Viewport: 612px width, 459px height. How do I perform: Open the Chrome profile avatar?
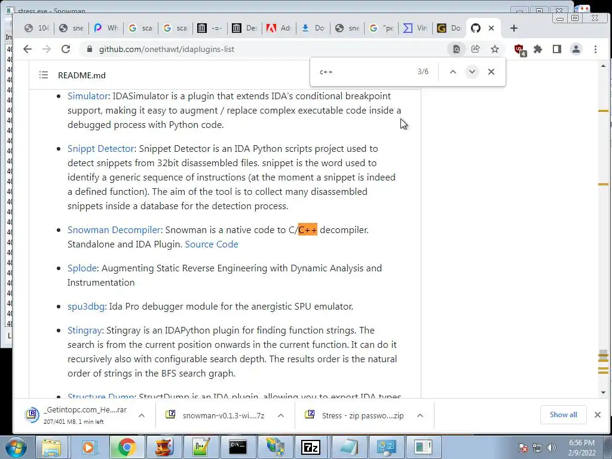coord(576,49)
